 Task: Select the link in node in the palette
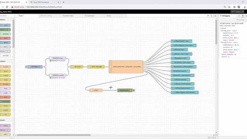point(5,47)
